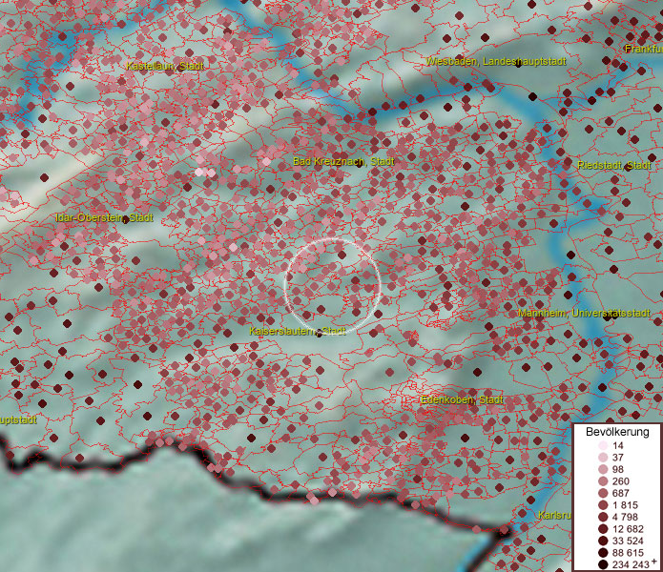
Task: Click the legend value 33 524
Action: click(x=628, y=541)
